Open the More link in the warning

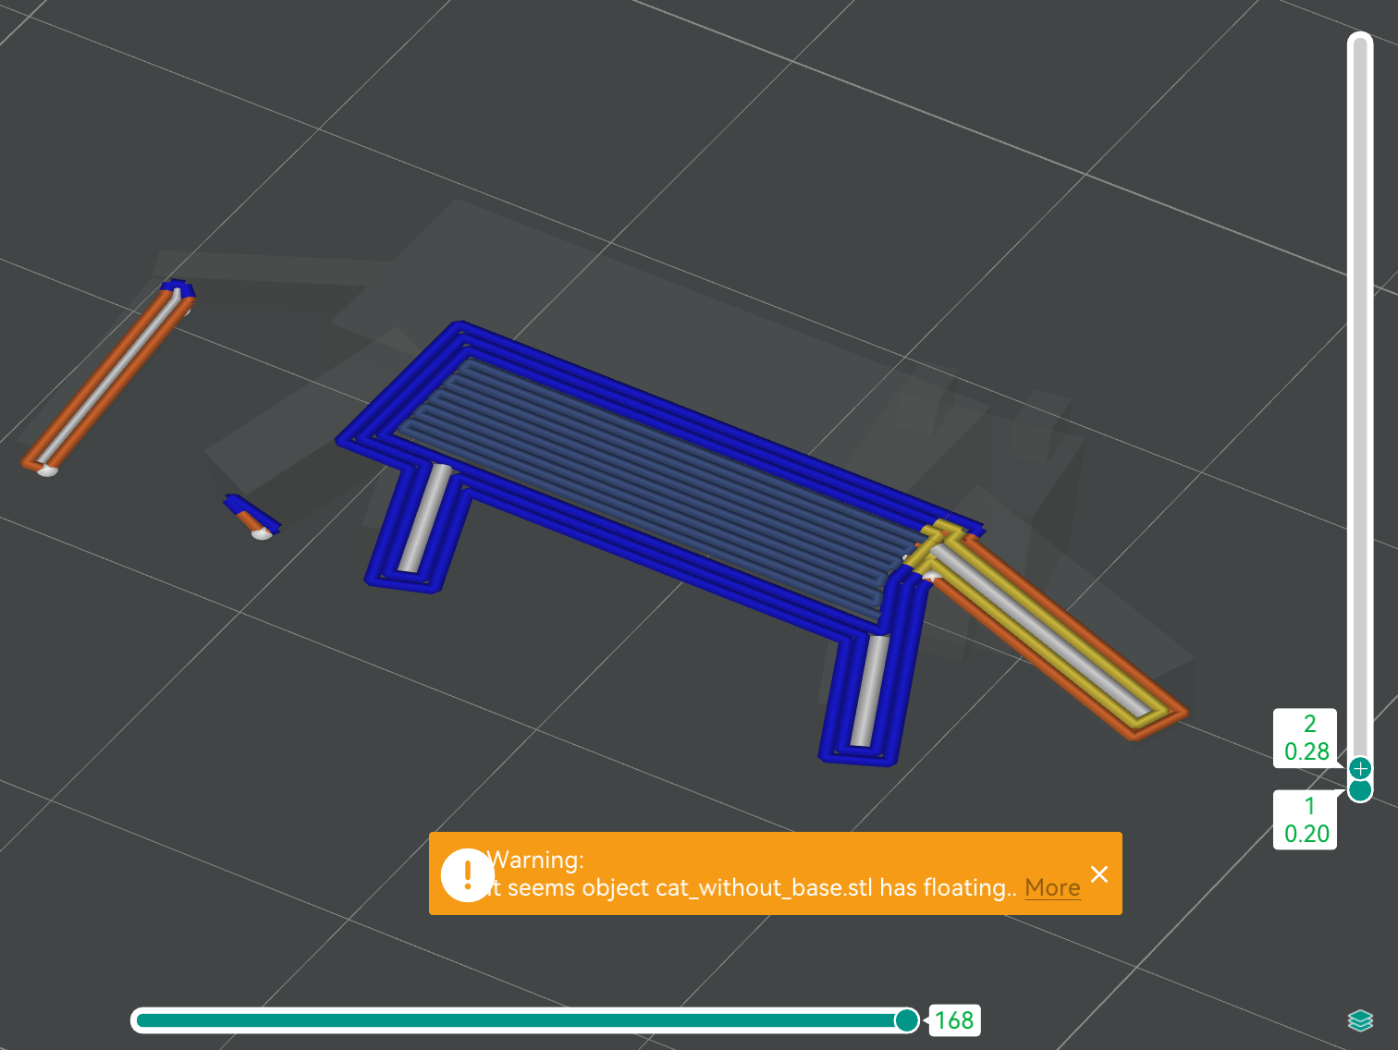[1052, 887]
